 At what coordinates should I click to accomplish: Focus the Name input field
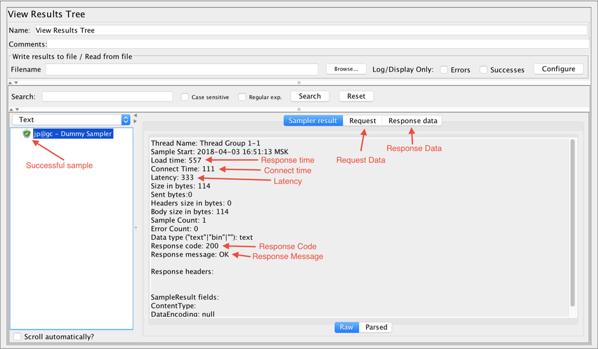311,30
